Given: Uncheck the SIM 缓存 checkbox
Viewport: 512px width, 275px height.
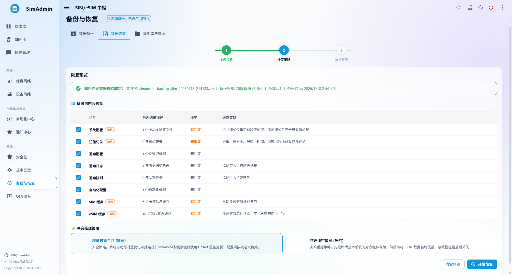Looking at the screenshot, I should coord(78,202).
